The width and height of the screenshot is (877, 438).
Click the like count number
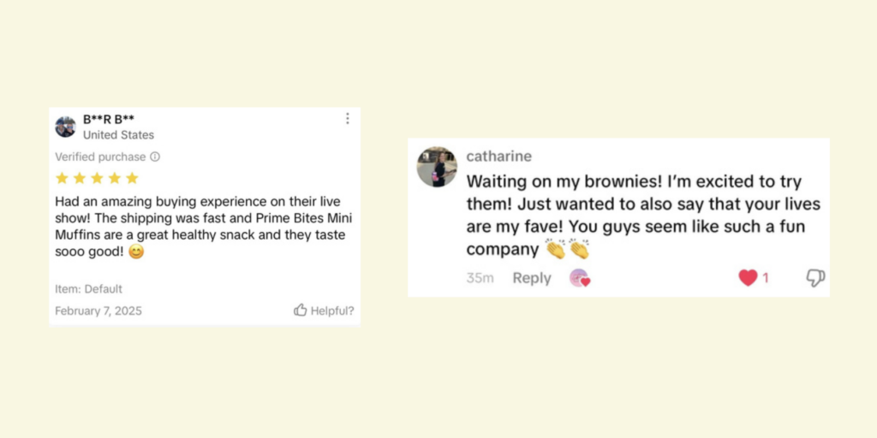(x=766, y=278)
